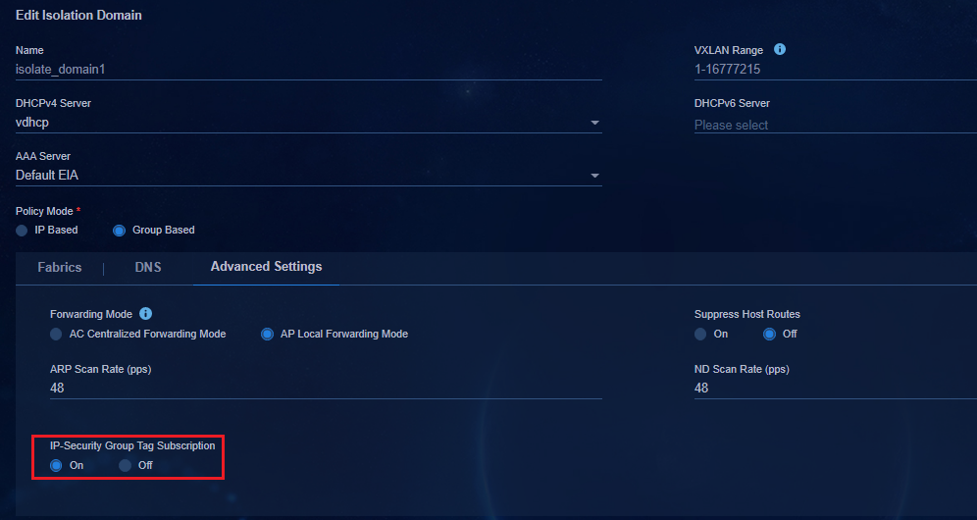Click the VXLAN Range value field

pyautogui.click(x=835, y=70)
